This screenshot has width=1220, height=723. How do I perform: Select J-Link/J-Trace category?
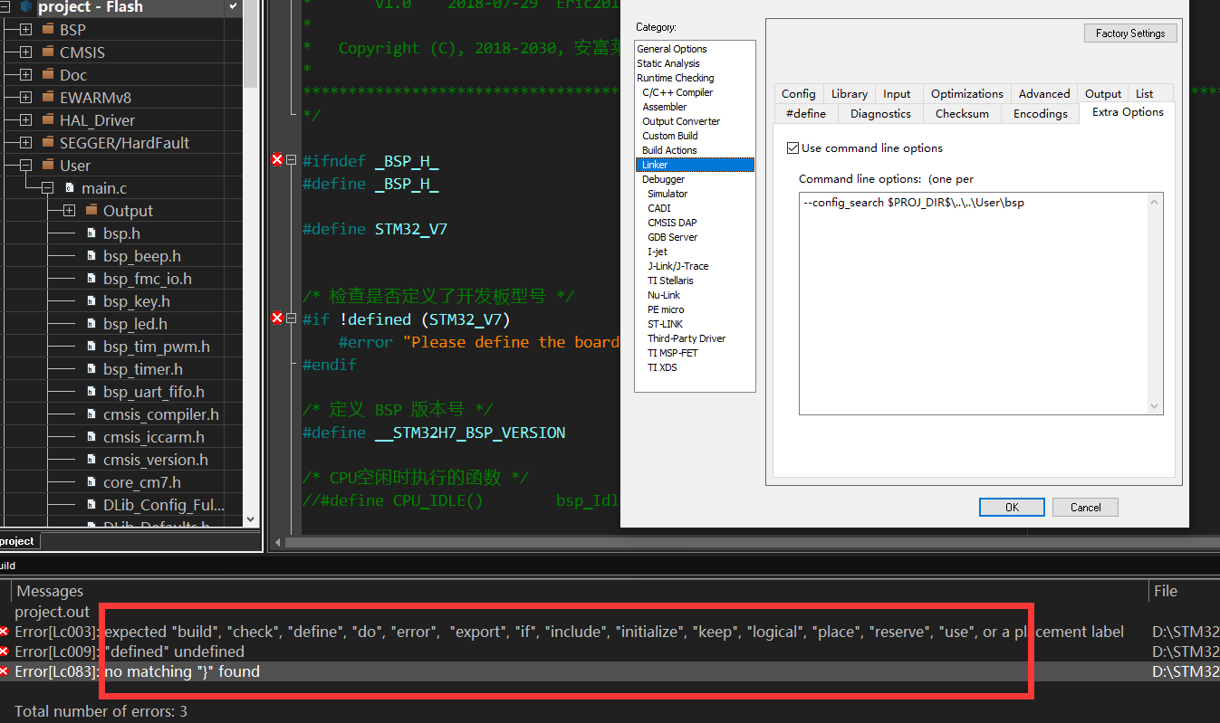(678, 266)
